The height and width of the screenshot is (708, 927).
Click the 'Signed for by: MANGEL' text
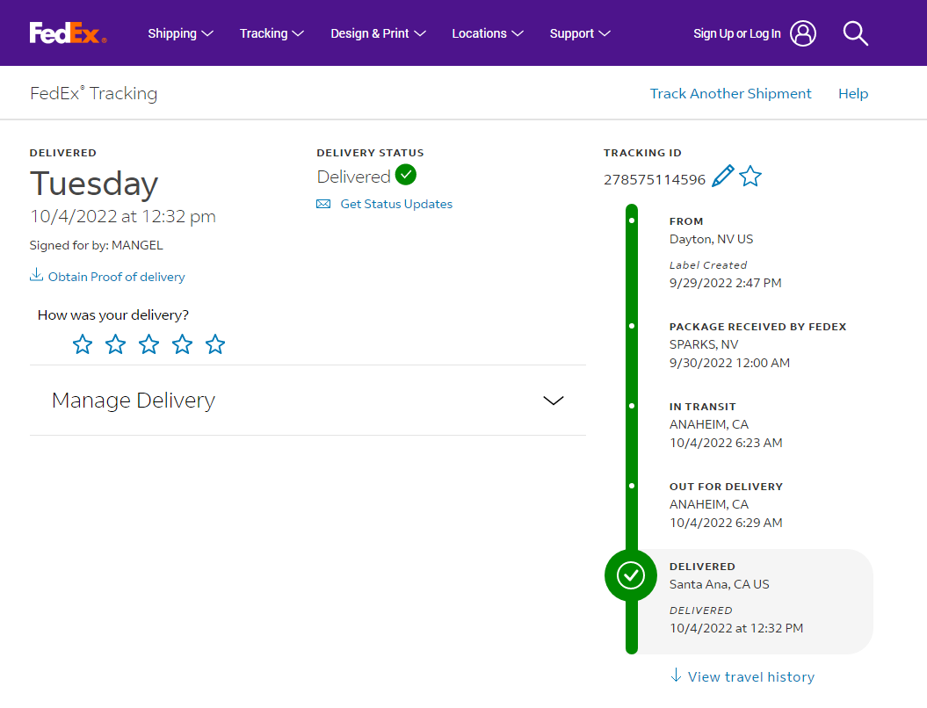pos(97,245)
